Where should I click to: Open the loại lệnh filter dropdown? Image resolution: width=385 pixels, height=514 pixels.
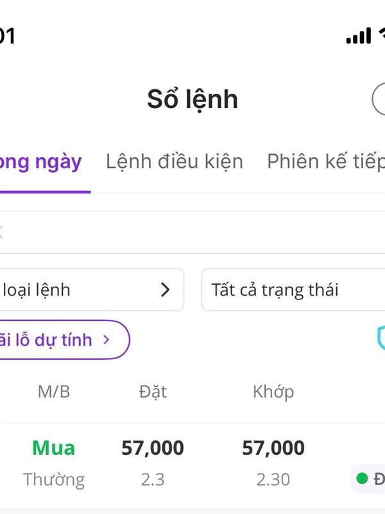90,290
